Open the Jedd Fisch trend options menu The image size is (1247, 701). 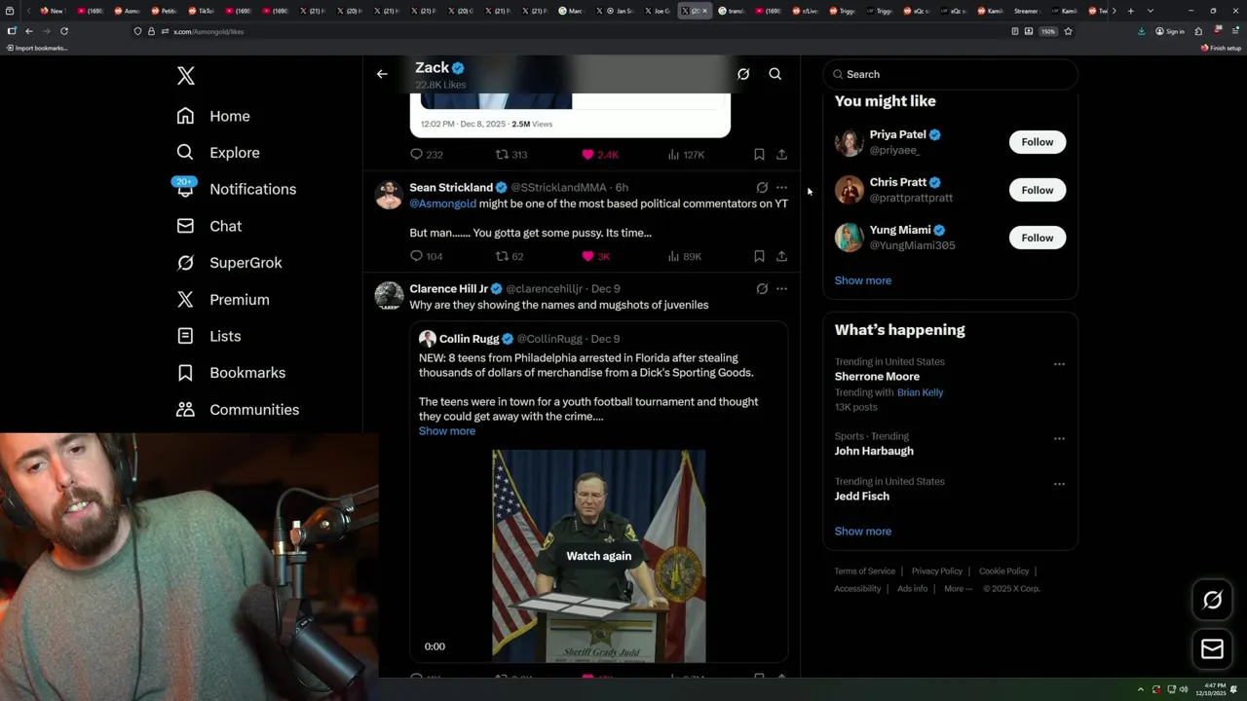[1059, 484]
